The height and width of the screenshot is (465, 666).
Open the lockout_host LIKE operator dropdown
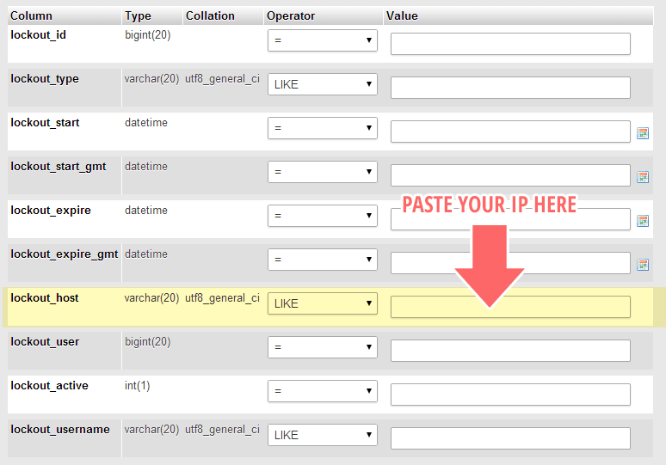pos(322,303)
